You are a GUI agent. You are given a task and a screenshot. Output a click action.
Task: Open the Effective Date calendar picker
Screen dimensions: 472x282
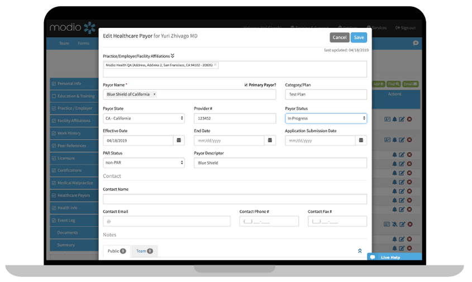(179, 141)
